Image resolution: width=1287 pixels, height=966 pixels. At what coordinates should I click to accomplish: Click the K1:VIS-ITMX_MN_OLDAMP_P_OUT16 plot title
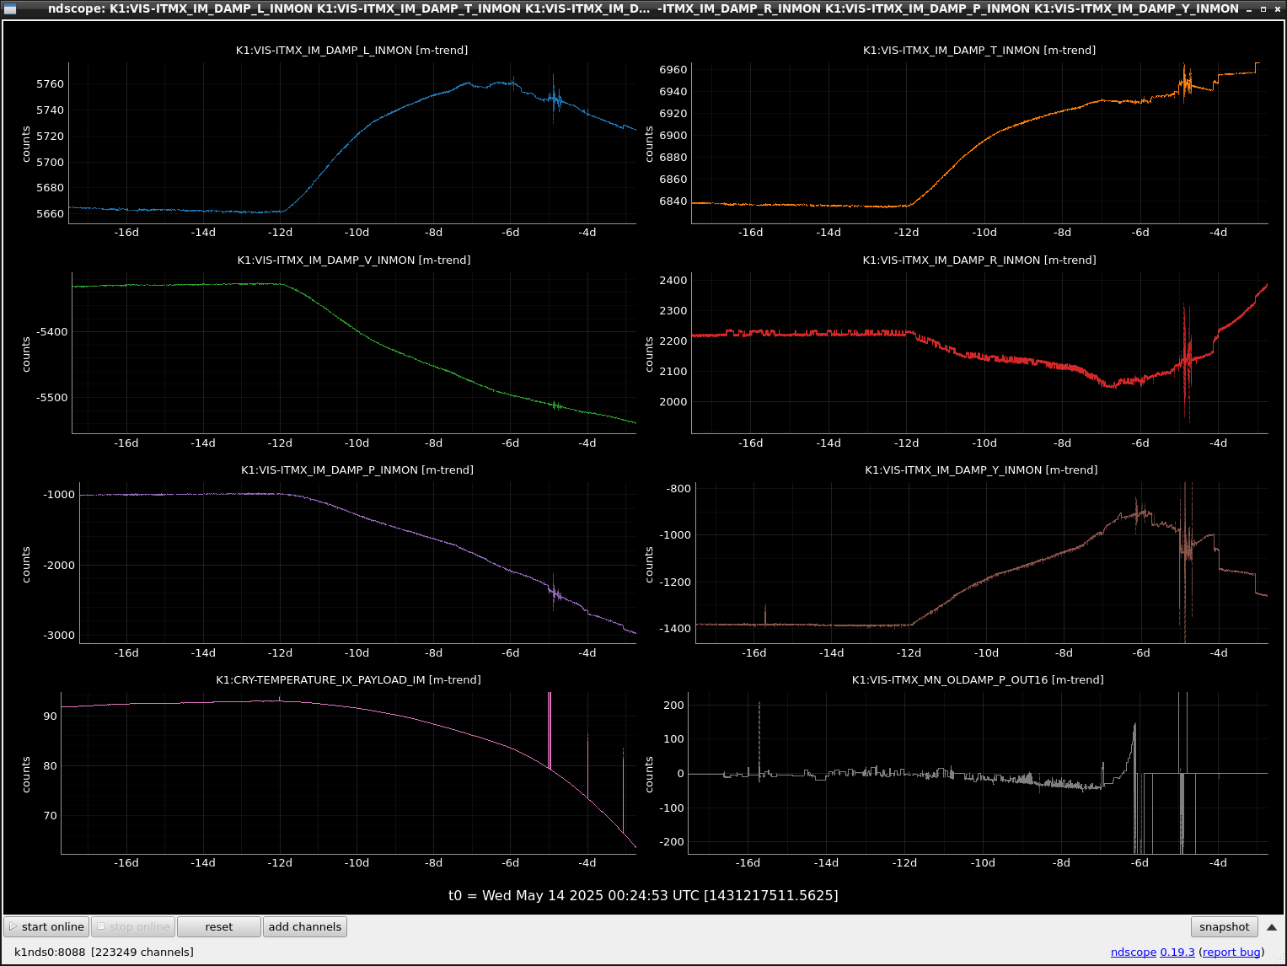(x=978, y=679)
